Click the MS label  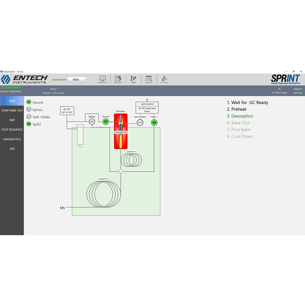click(63, 208)
